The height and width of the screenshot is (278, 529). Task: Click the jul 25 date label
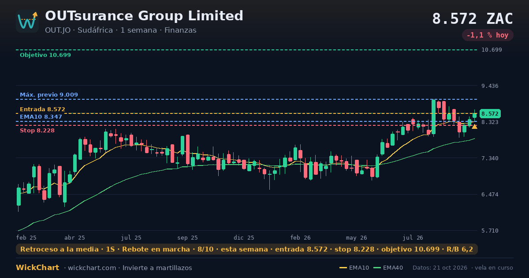click(131, 238)
